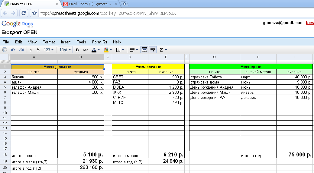Undo the last action
Image resolution: width=314 pixels, height=173 pixels.
tap(13, 50)
